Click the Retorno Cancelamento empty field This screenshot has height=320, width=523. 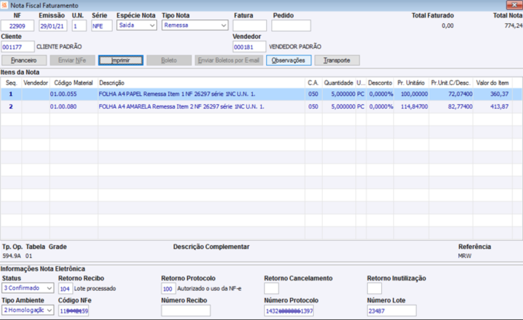point(272,289)
